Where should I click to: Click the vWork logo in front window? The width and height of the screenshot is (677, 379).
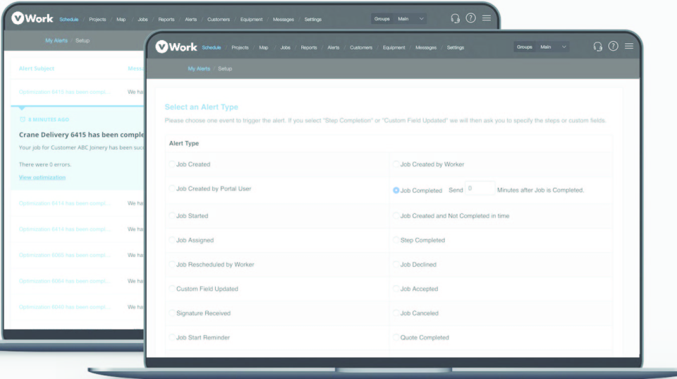[176, 47]
